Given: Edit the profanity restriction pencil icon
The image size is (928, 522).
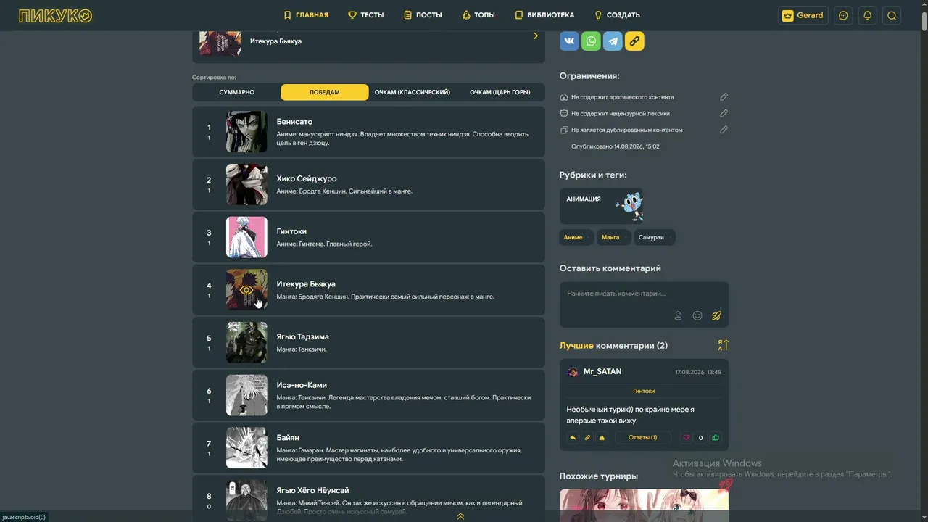Looking at the screenshot, I should tap(724, 113).
